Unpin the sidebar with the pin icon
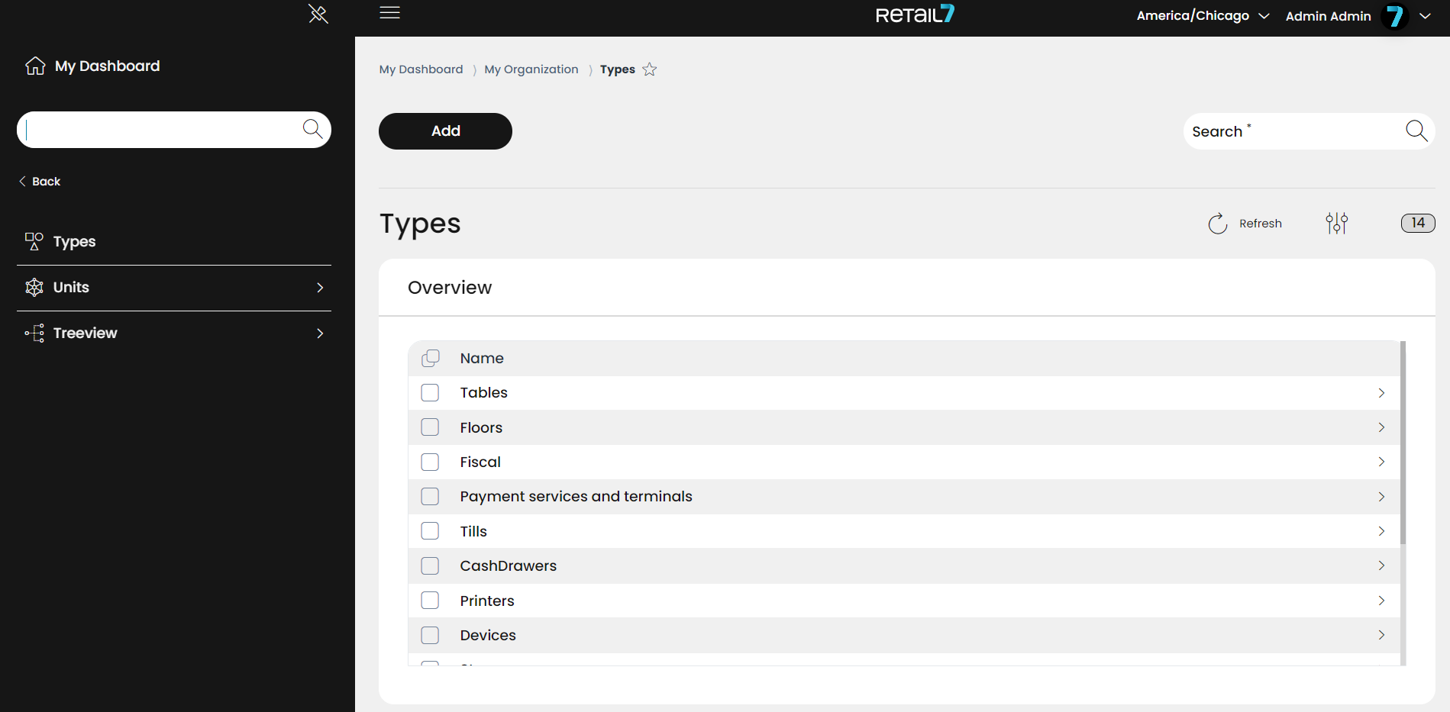This screenshot has height=712, width=1450. click(318, 14)
